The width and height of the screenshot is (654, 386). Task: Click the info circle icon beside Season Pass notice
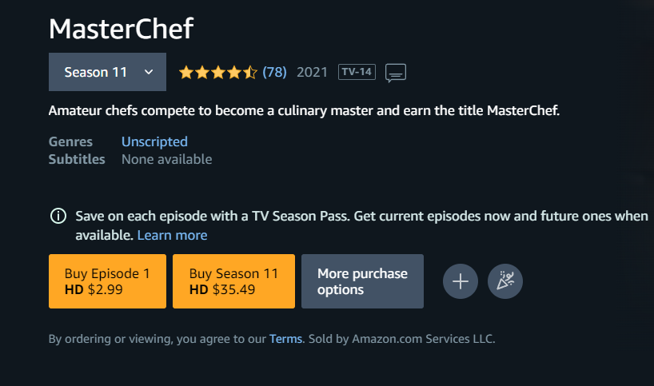click(58, 216)
